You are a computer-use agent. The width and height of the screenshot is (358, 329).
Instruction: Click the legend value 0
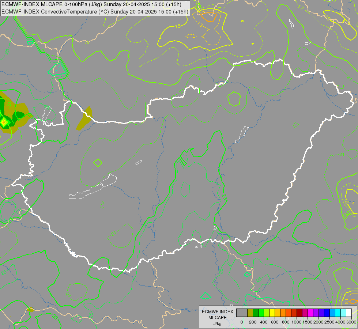pos(242,322)
